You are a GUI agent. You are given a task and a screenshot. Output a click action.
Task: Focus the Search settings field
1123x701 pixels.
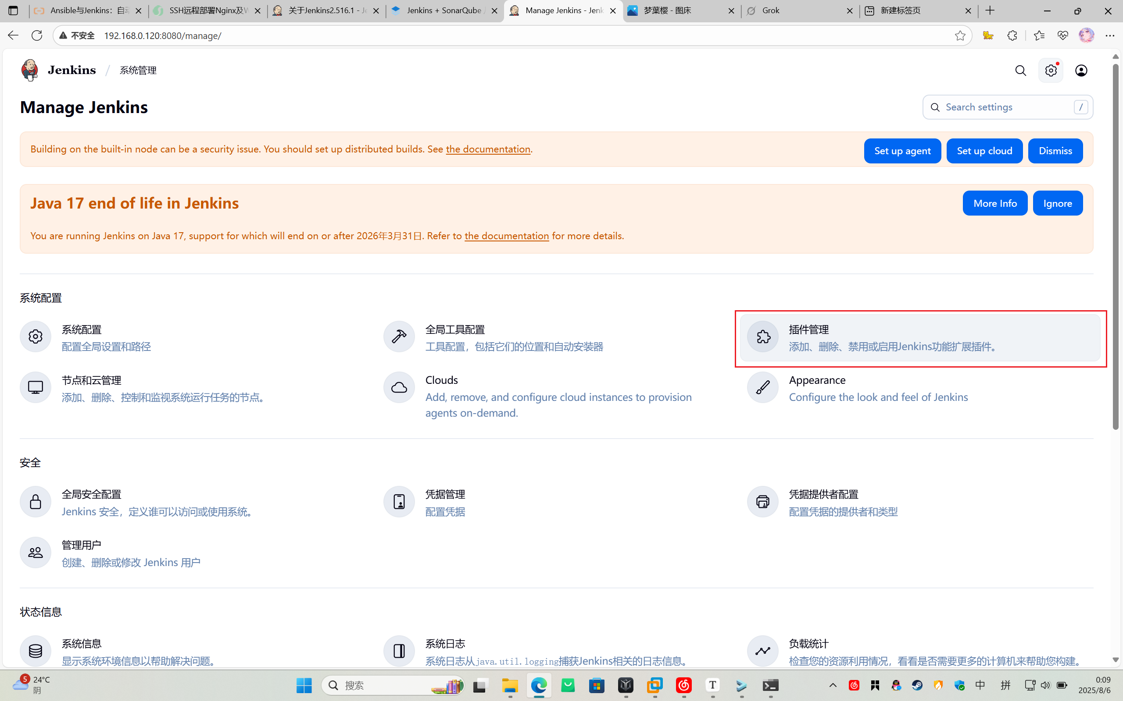[x=1008, y=107]
